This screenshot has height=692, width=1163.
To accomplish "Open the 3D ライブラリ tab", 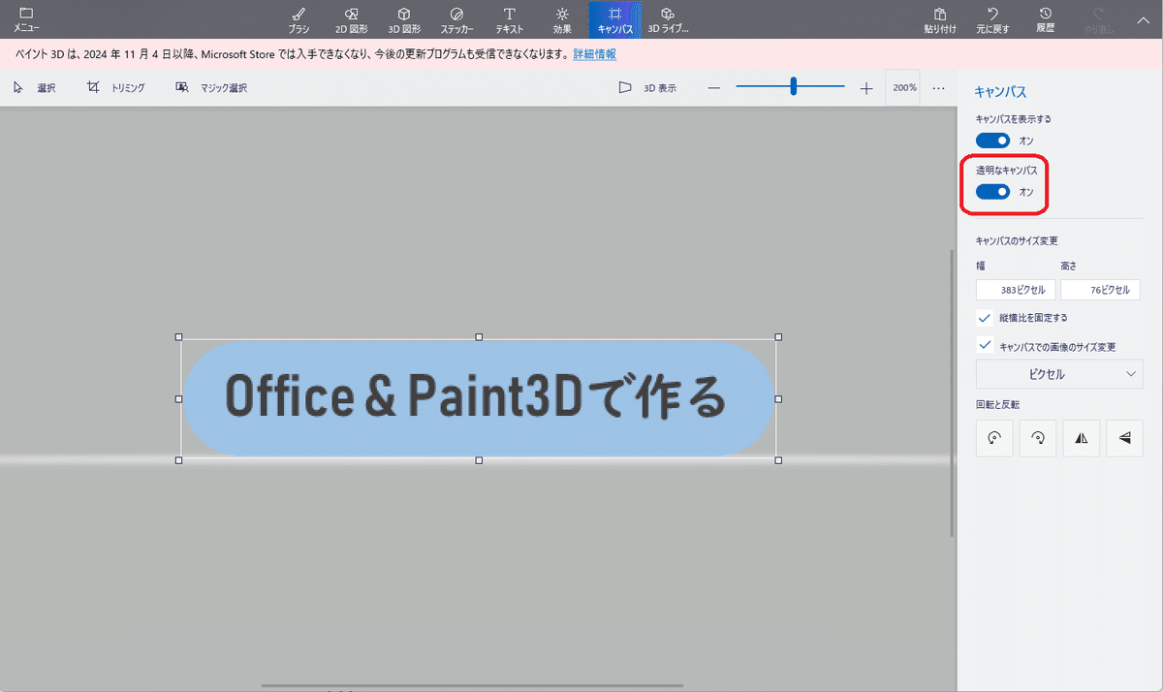I will click(x=668, y=19).
